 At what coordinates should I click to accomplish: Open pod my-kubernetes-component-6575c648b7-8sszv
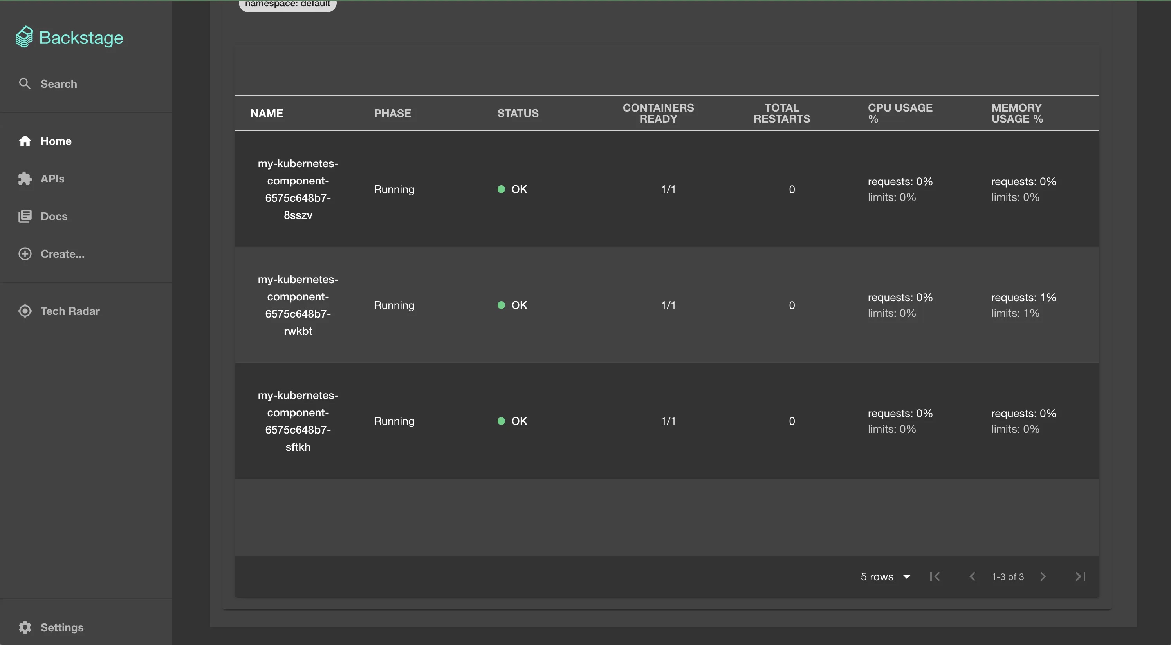[x=298, y=189]
